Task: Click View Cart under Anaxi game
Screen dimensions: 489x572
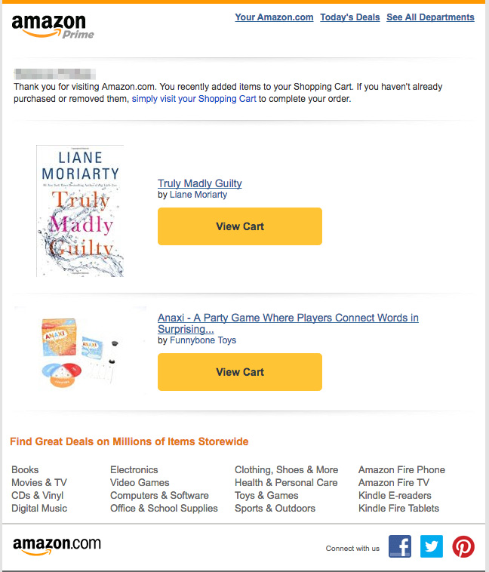Action: point(240,372)
